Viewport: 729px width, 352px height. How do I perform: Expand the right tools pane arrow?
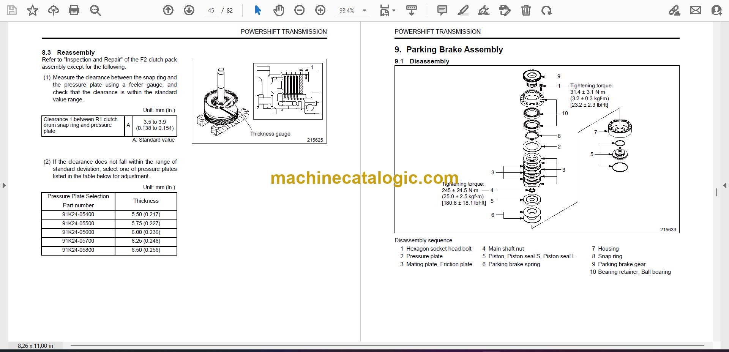click(x=725, y=185)
